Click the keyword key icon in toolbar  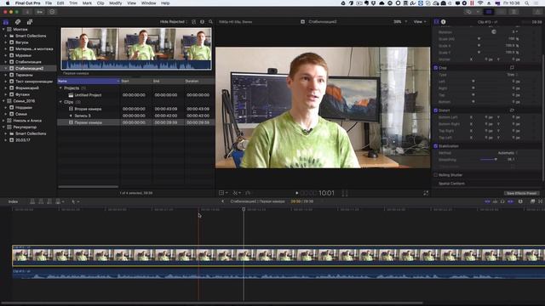point(40,12)
